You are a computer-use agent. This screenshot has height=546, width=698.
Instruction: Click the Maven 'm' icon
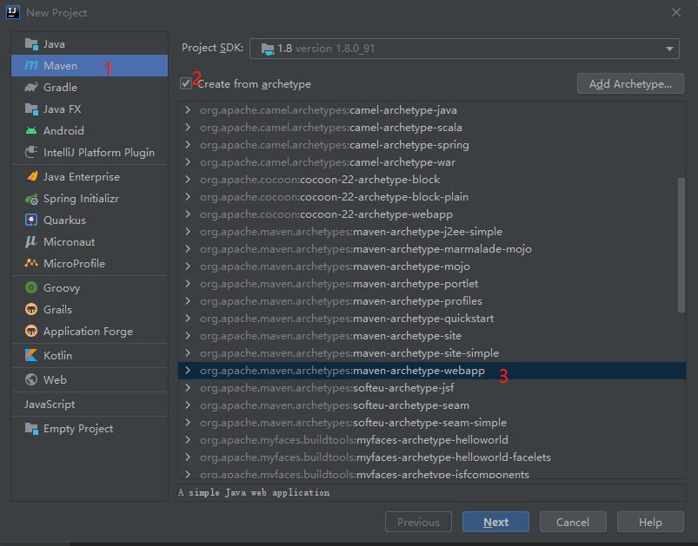pos(31,65)
